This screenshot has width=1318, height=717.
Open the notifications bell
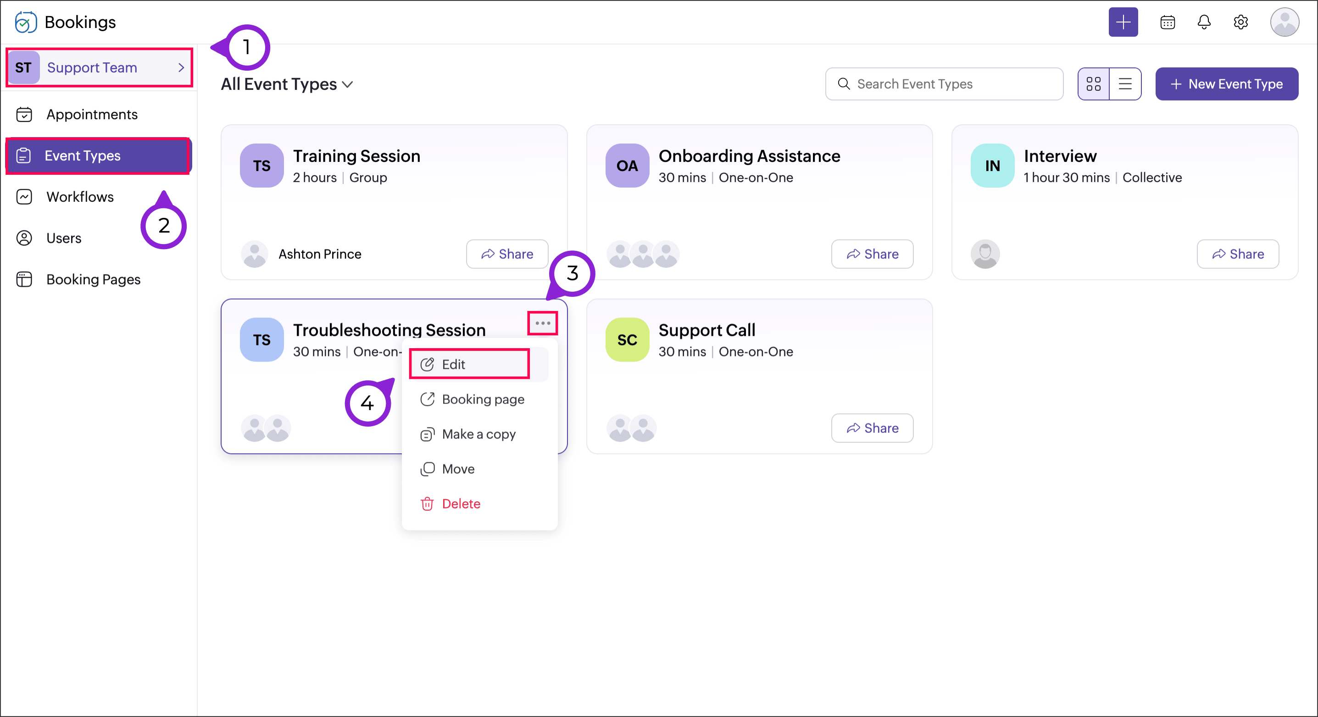point(1203,22)
